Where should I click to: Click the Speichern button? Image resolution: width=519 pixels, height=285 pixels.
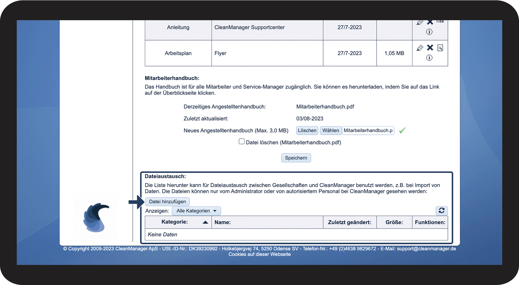(296, 158)
